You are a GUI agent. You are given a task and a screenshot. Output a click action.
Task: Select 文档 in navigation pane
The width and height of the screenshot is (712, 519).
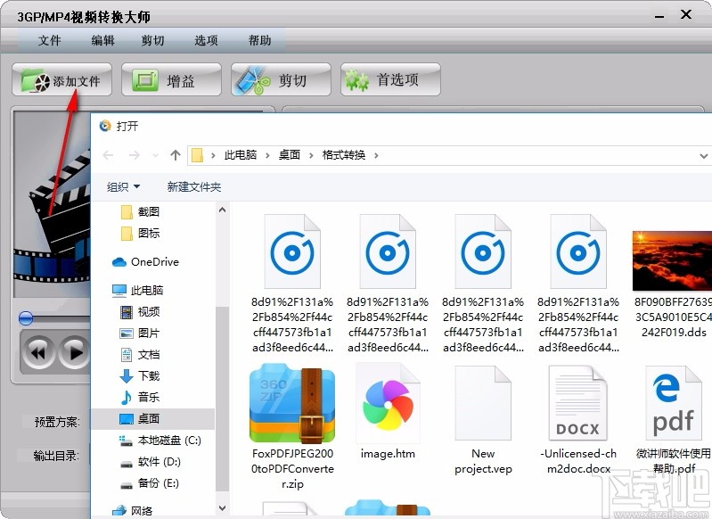[140, 354]
